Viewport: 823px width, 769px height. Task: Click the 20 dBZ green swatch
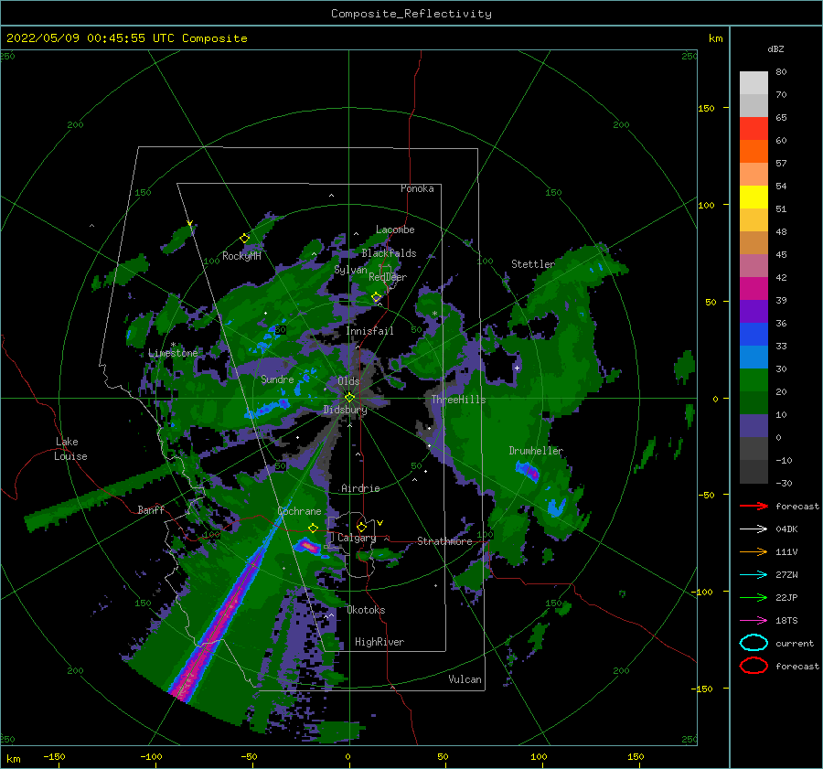tap(754, 402)
